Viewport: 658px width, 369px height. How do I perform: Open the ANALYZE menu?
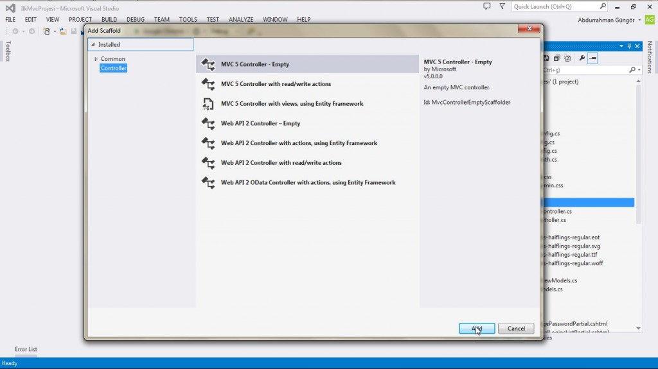point(241,20)
